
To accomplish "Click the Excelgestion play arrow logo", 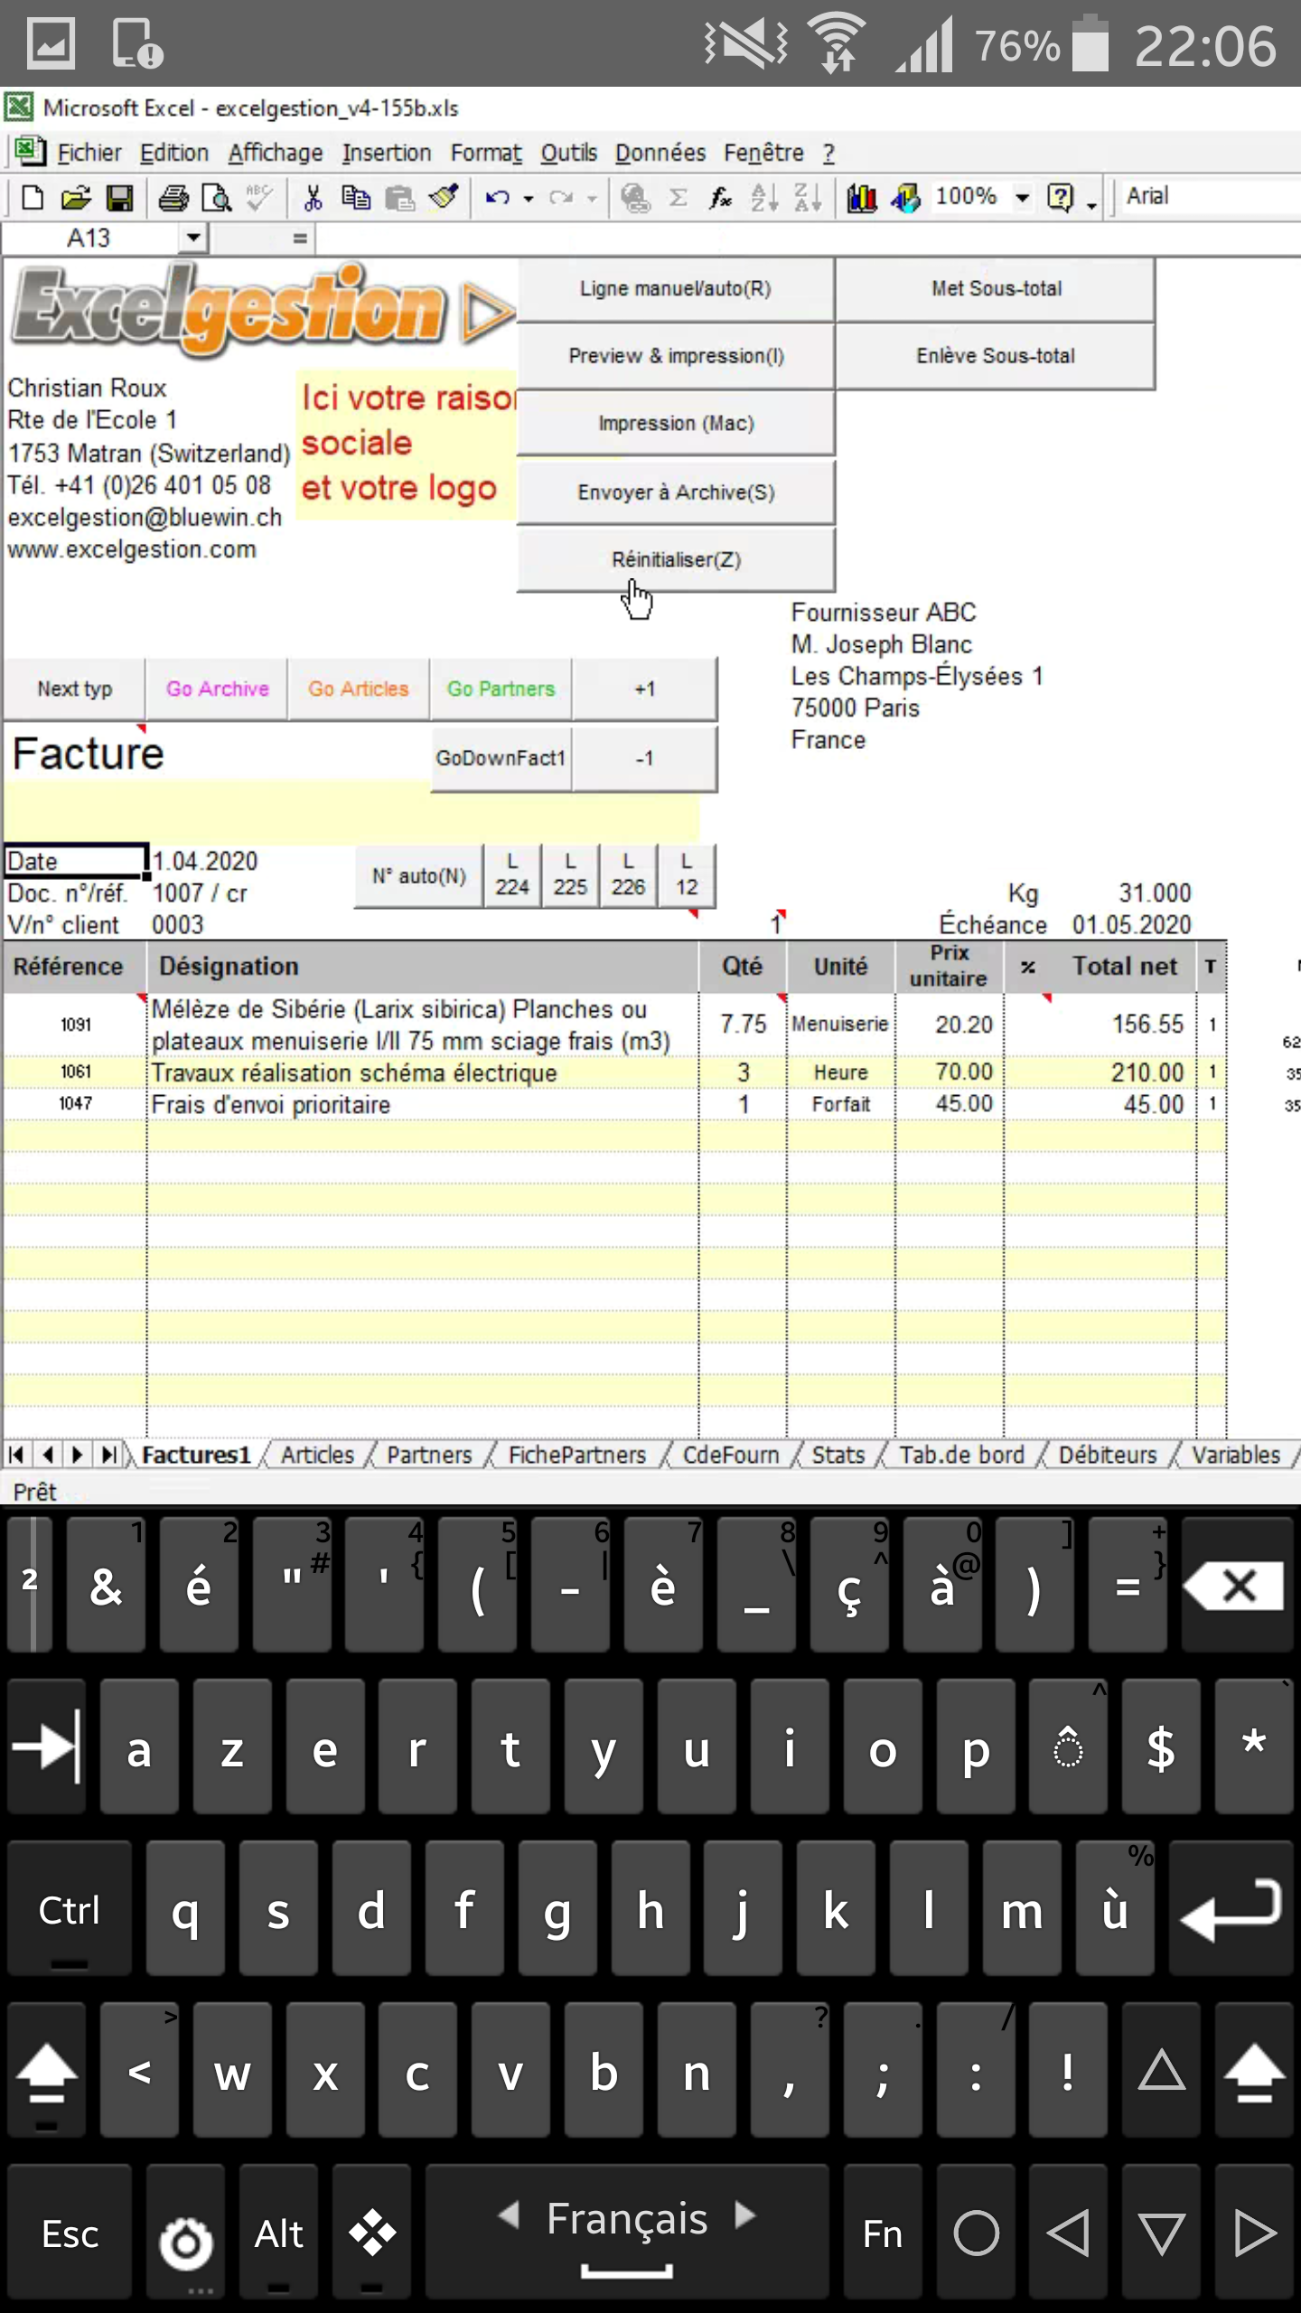I will click(x=488, y=314).
